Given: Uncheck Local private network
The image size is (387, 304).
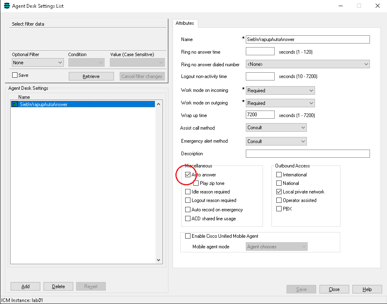Looking at the screenshot, I should 279,191.
